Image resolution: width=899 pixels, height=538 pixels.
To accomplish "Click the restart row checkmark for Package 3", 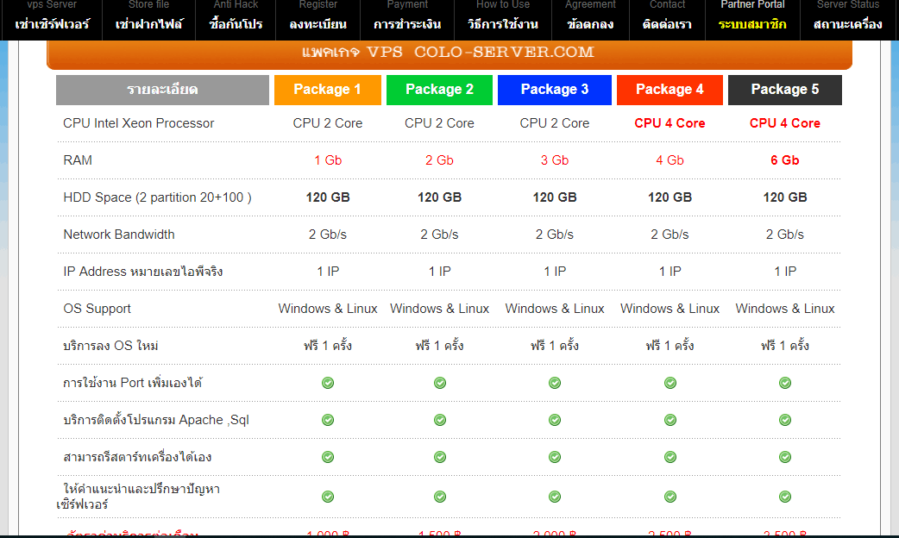I will [x=555, y=457].
